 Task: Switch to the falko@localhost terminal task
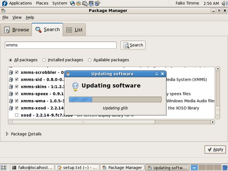click(x=32, y=168)
